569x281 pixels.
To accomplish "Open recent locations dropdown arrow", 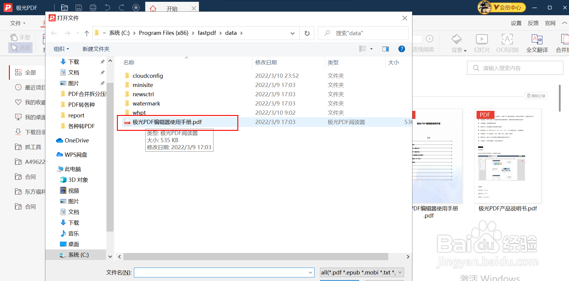I will pyautogui.click(x=78, y=33).
